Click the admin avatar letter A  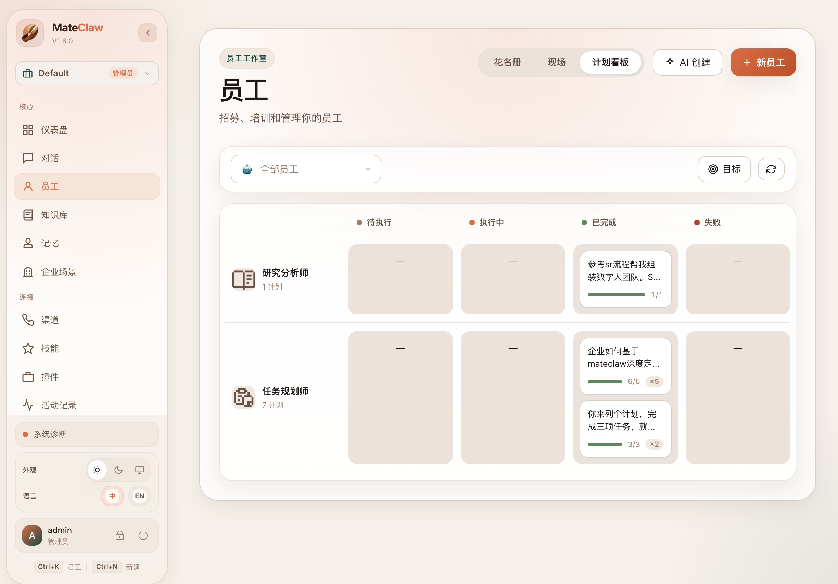tap(32, 535)
